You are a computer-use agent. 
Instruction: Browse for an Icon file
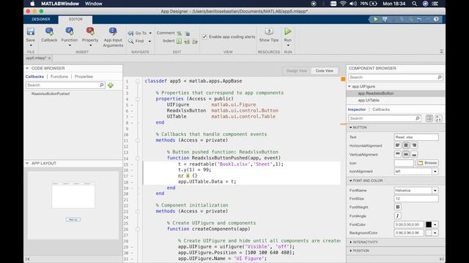click(427, 163)
